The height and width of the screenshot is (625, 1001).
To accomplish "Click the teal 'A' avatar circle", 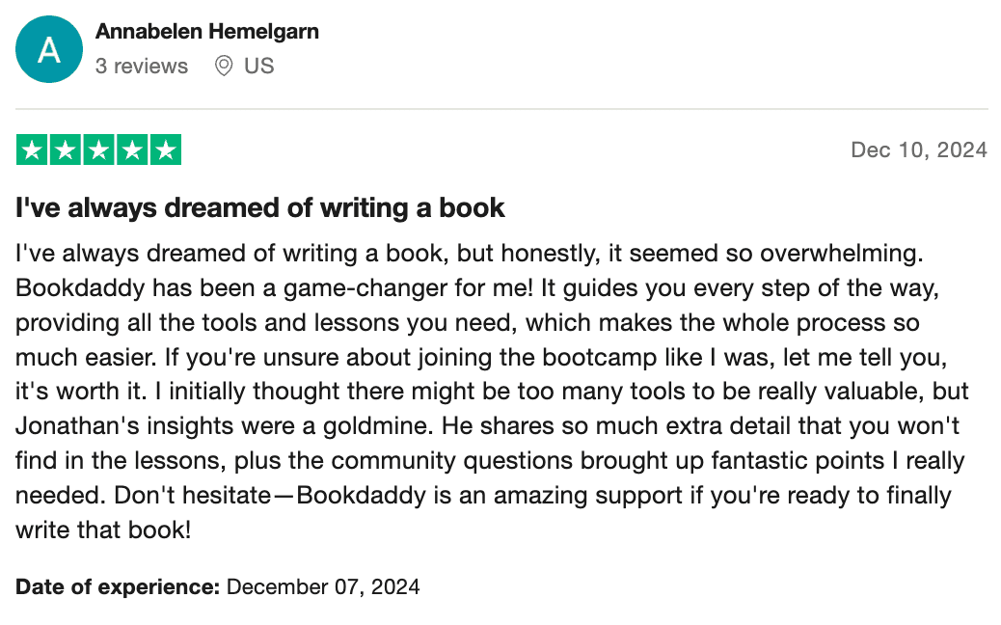I will point(49,50).
